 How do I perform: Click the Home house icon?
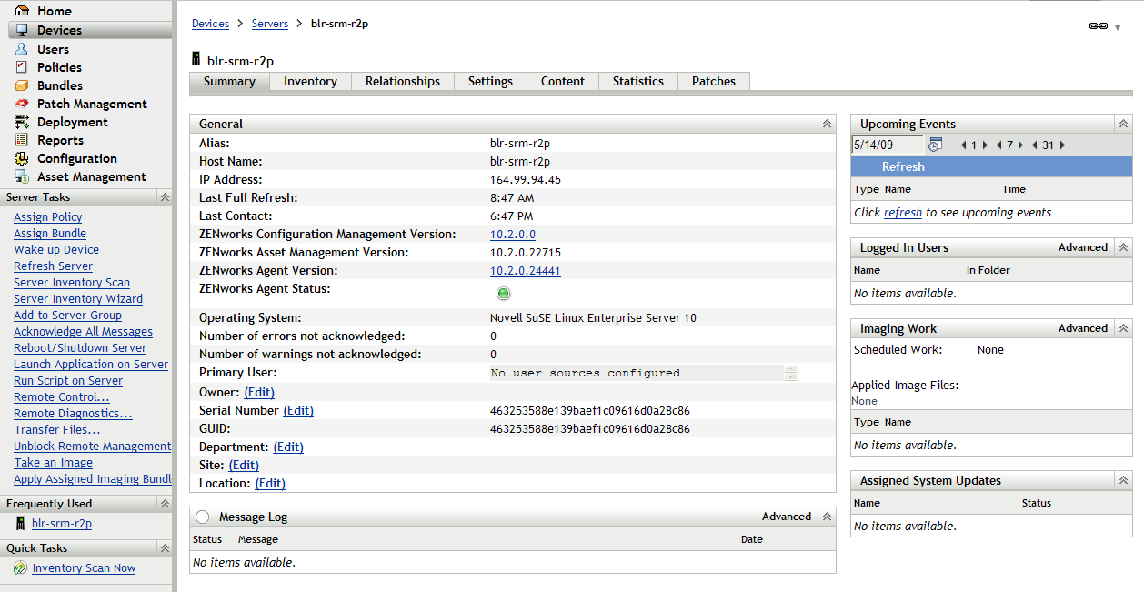(22, 11)
